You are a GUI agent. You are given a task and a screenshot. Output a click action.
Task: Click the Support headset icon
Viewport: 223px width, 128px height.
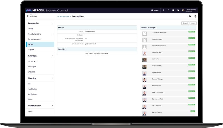coord(152,10)
